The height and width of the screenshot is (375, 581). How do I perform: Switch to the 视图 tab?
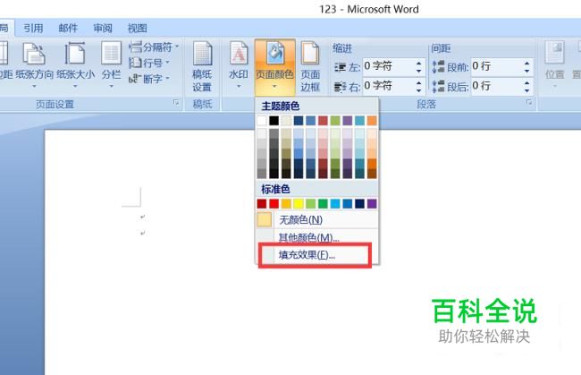tap(137, 28)
